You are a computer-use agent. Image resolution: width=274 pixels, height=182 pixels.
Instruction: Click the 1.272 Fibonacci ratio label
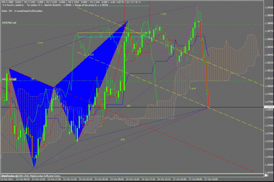coord(163,14)
